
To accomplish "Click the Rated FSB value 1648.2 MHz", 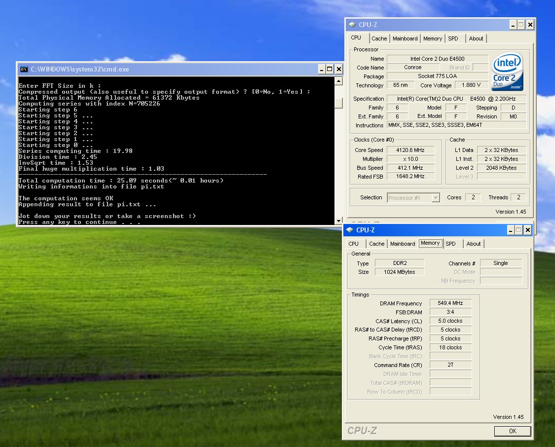I will pos(410,176).
